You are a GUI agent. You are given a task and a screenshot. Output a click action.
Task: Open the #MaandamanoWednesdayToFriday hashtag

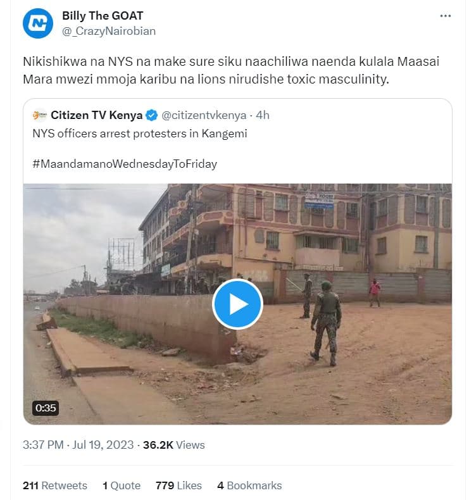125,164
